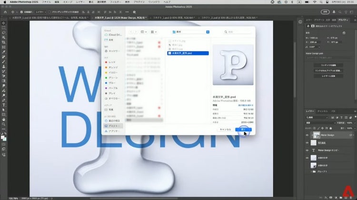The width and height of the screenshot is (357, 200).
Task: Hide the Water Design smart object layer
Action: (x=307, y=135)
